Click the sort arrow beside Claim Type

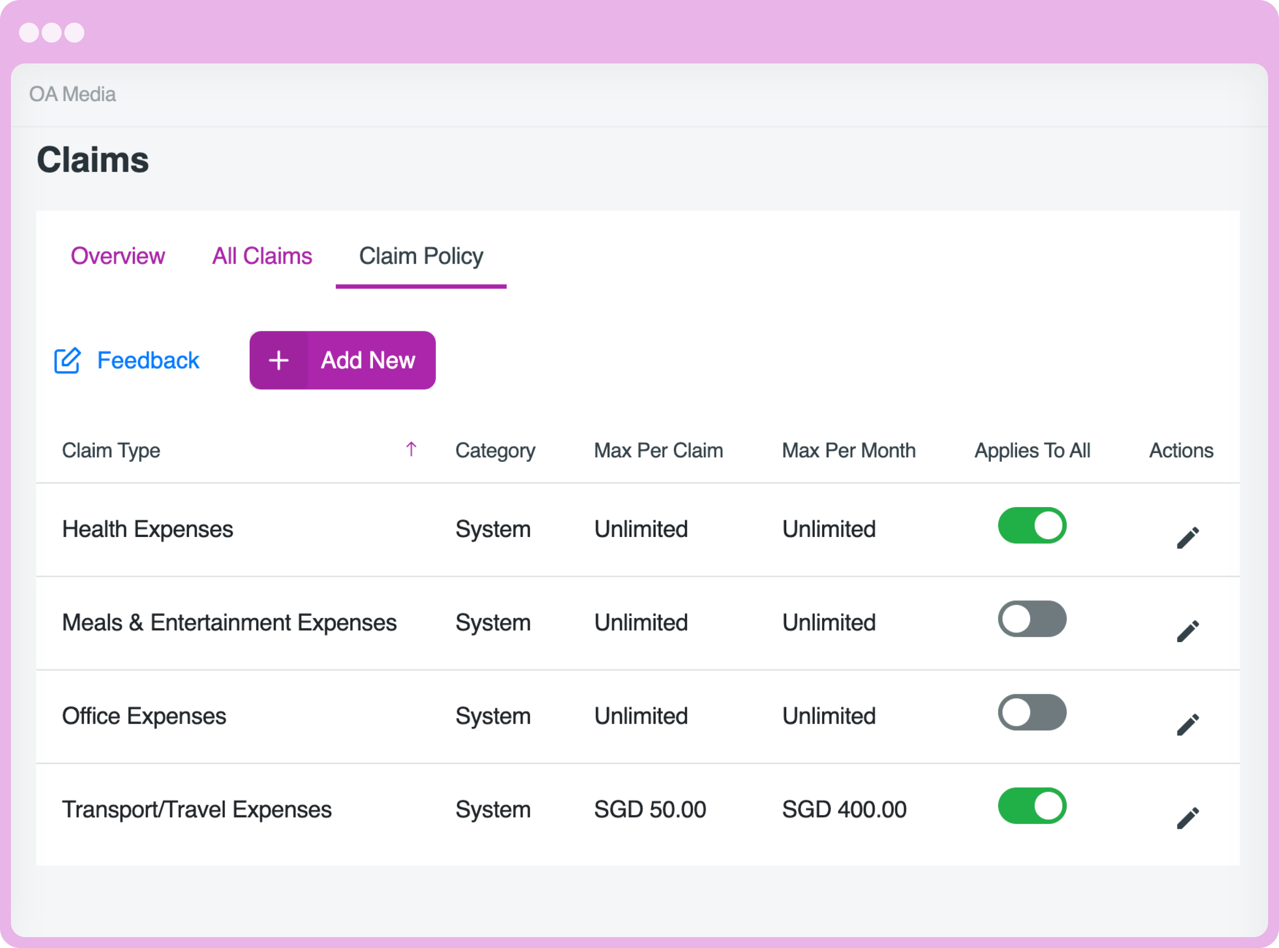click(411, 450)
